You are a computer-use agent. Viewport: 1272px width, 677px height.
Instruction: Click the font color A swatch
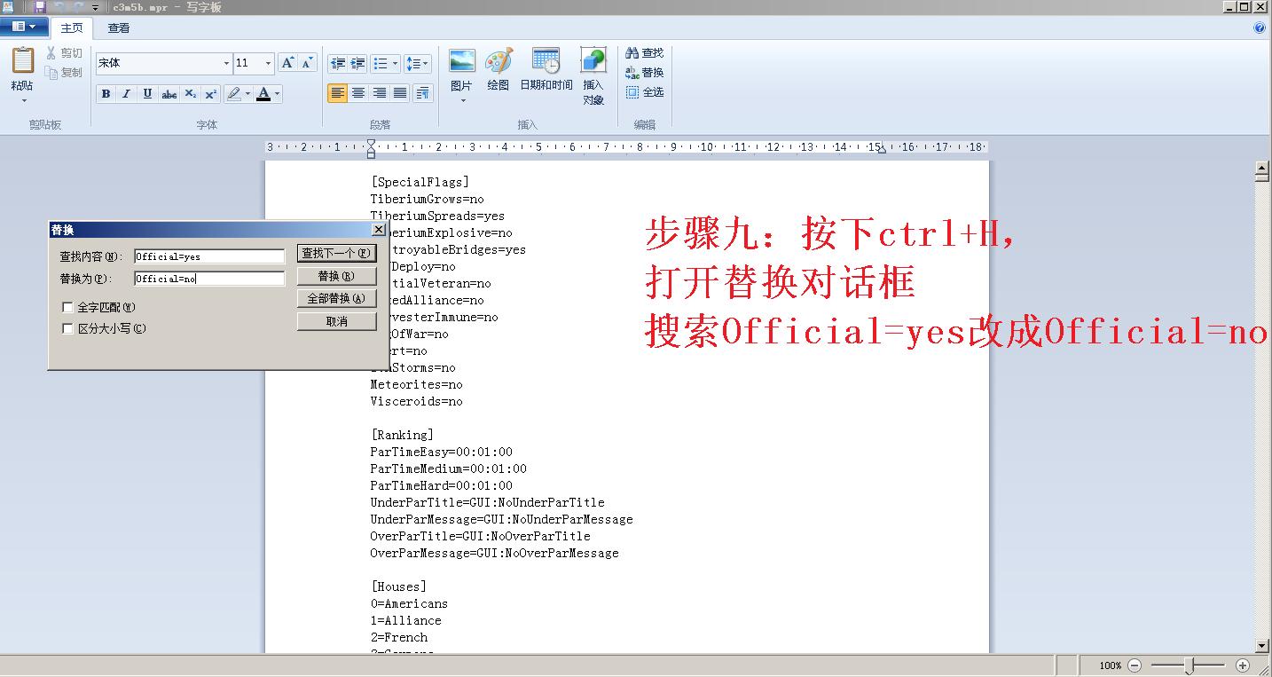click(x=263, y=94)
